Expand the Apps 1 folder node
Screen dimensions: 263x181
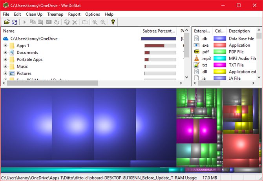[x=5, y=46]
